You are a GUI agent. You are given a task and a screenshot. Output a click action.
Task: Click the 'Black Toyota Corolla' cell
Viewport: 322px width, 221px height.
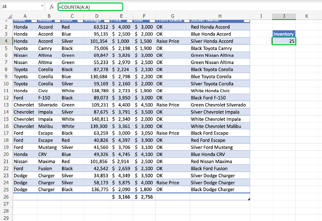[x=220, y=69]
